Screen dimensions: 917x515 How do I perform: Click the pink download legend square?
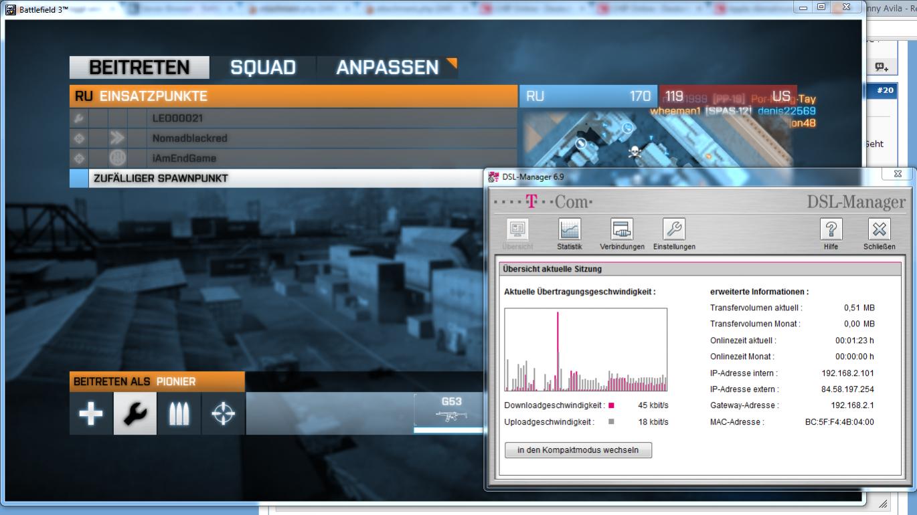tap(611, 405)
